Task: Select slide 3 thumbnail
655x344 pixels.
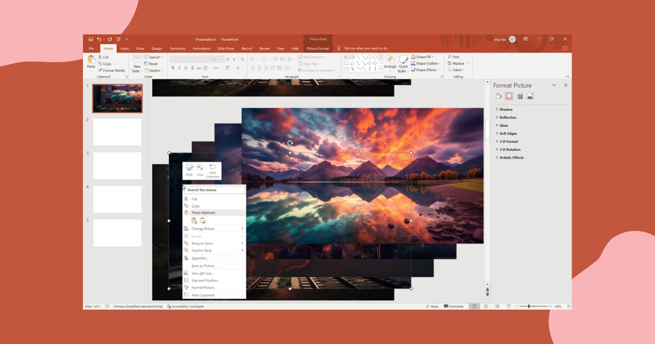Action: pos(117,166)
